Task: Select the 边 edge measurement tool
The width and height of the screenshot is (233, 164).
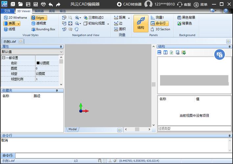Action: tap(118, 23)
